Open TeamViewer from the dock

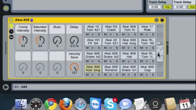95,104
